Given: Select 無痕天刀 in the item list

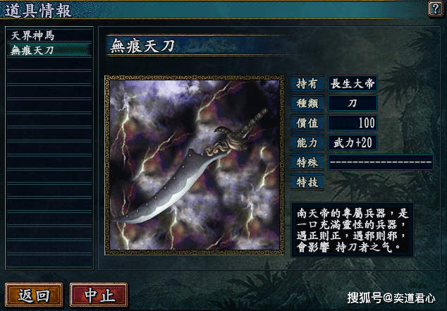Looking at the screenshot, I should tap(49, 50).
